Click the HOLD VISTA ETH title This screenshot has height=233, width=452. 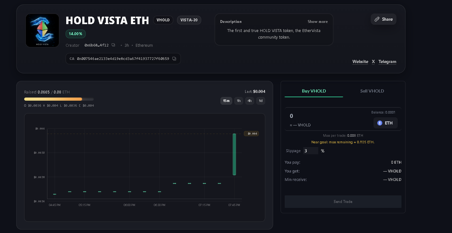pyautogui.click(x=107, y=20)
